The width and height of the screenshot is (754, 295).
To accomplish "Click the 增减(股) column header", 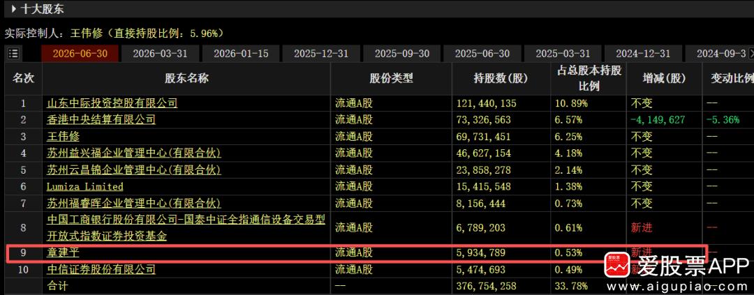I will click(x=664, y=78).
